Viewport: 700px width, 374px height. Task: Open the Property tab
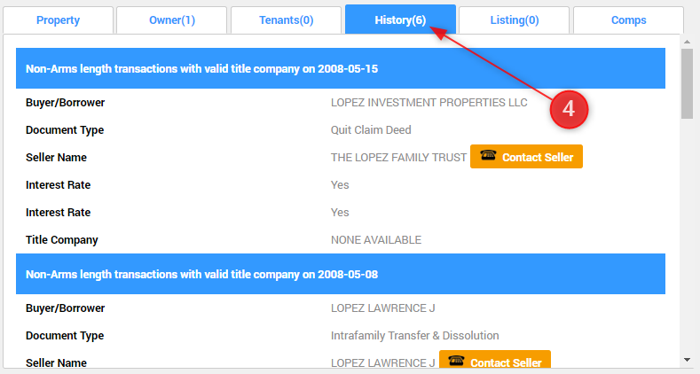[x=59, y=19]
